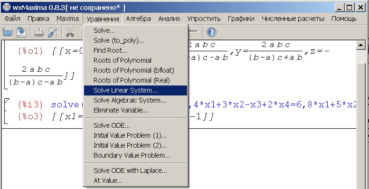
Task: Select Initial Value Problem (2)...
Action: pyautogui.click(x=135, y=145)
